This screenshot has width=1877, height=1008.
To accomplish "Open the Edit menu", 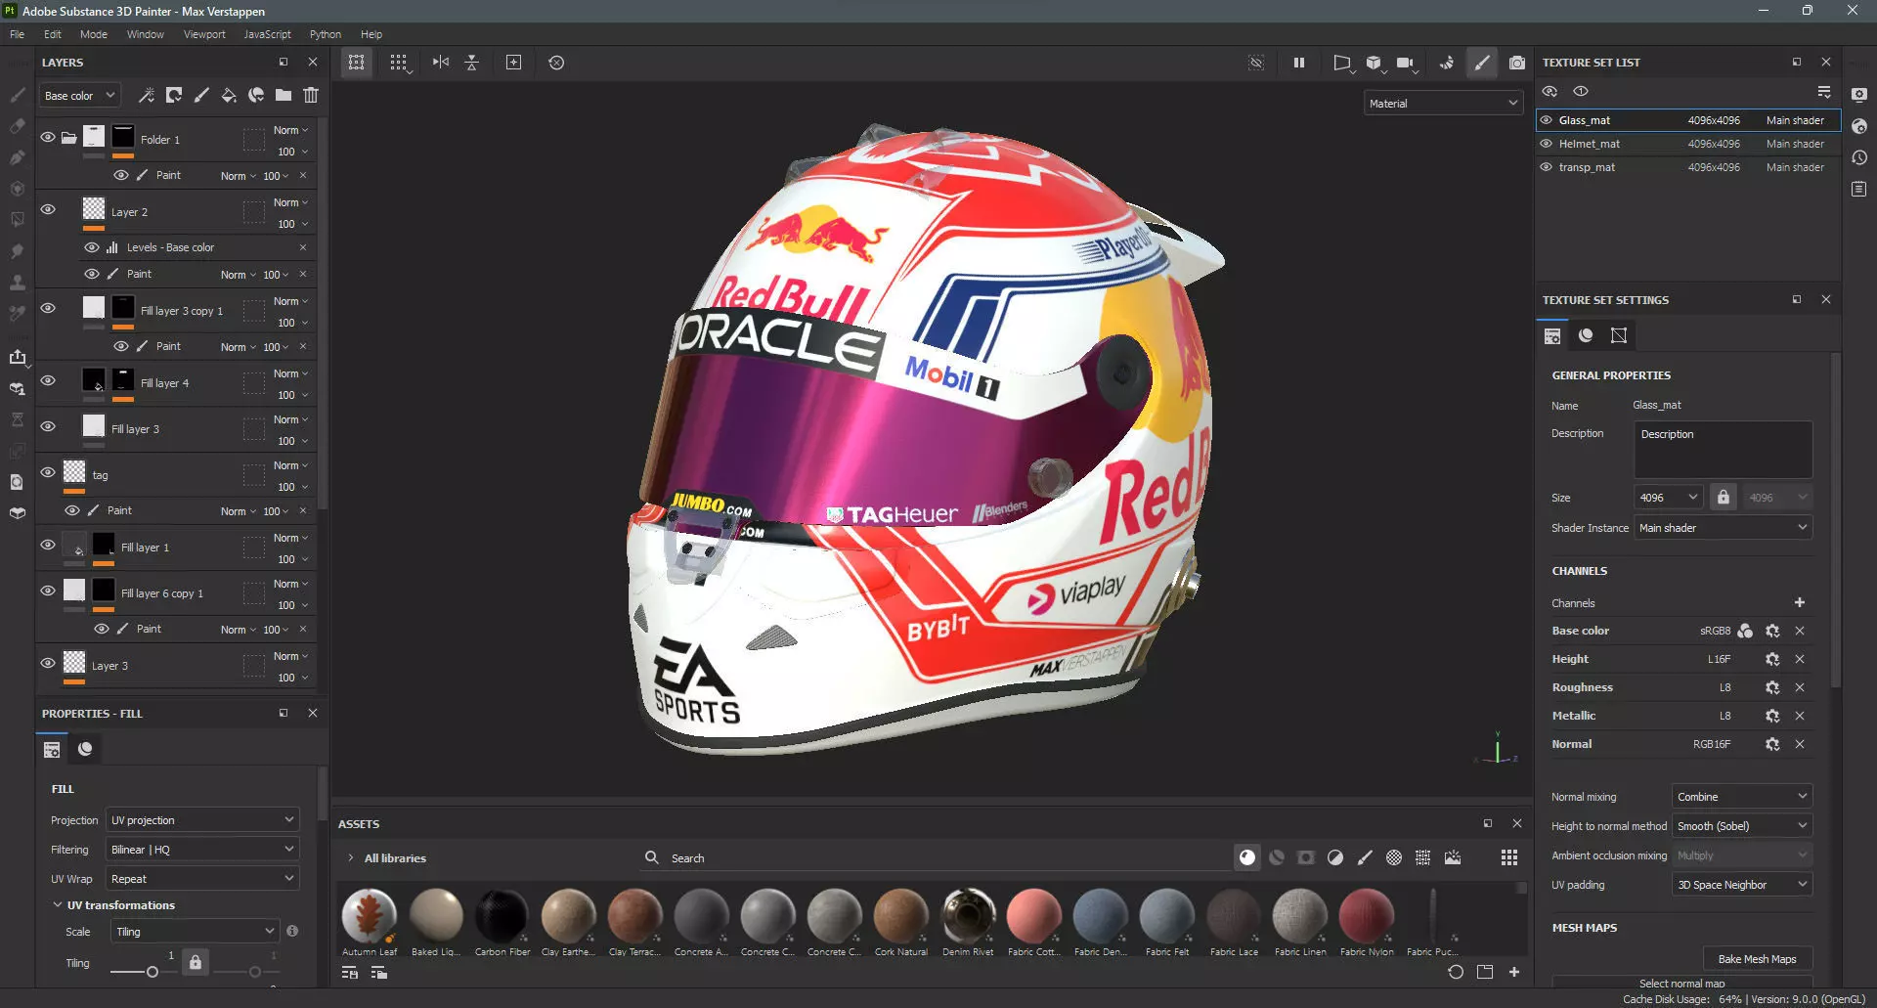I will tap(53, 34).
